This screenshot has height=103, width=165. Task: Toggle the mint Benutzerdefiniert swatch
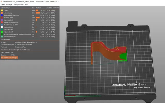click(x=2, y=37)
